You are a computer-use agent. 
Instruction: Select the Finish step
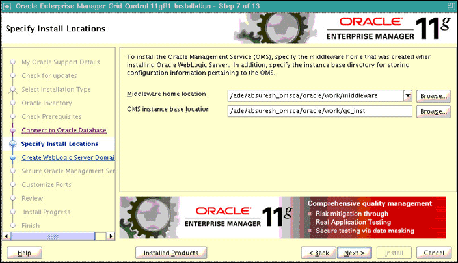pyautogui.click(x=31, y=225)
